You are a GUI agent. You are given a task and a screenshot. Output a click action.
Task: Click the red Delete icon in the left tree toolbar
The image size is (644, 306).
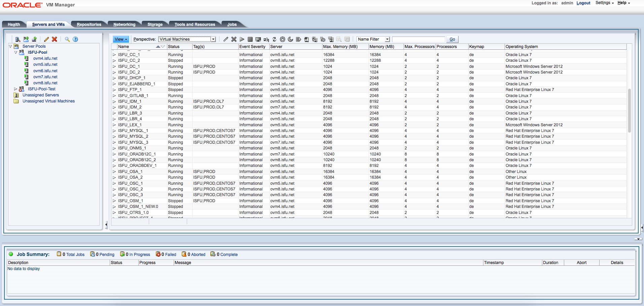coord(55,39)
